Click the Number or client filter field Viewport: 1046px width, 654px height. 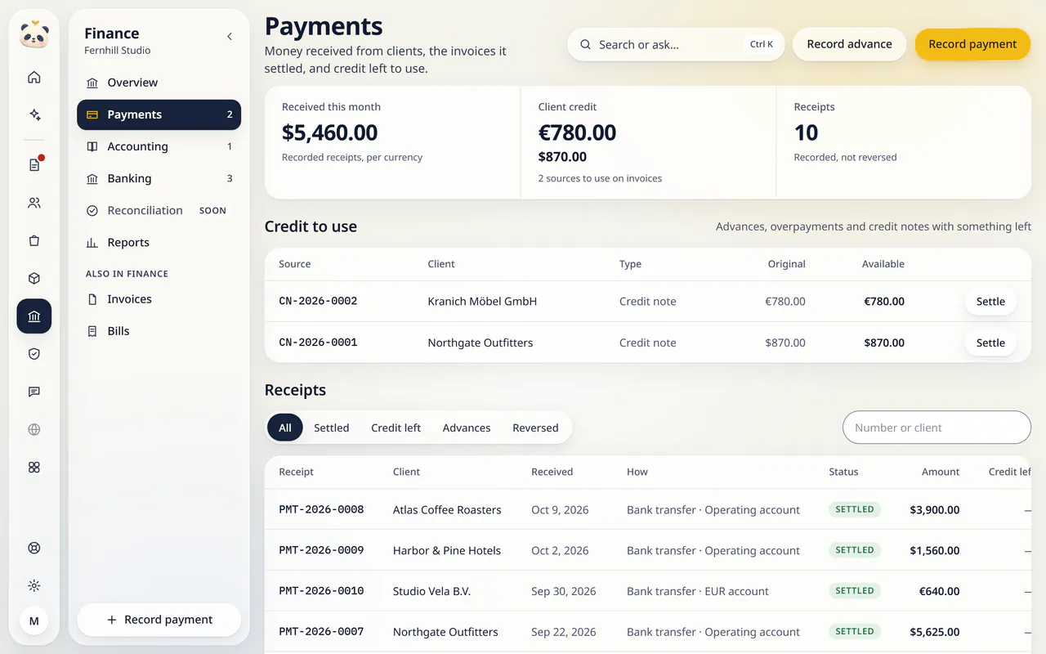(936, 428)
